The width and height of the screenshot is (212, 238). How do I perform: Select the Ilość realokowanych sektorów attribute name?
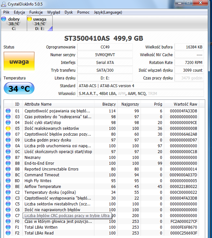(52, 129)
